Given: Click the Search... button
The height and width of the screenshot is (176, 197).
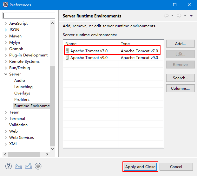Looking at the screenshot, I should (181, 78).
